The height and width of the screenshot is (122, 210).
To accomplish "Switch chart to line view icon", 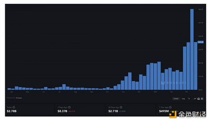I will [x=195, y=99].
